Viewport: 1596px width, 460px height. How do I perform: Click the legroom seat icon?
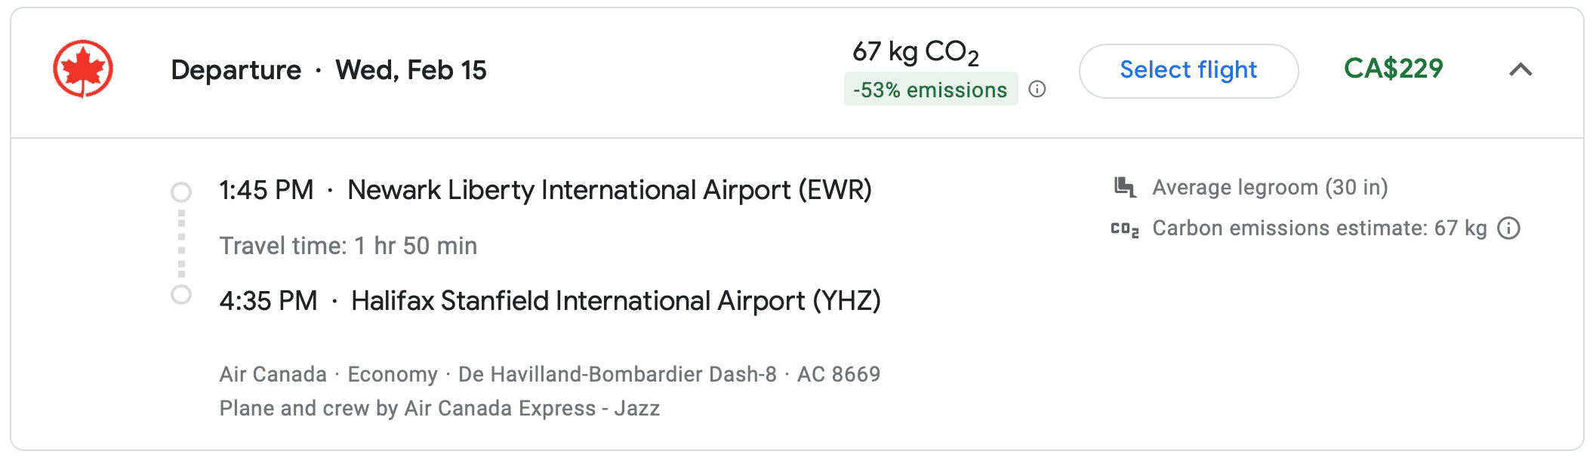1125,187
